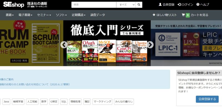Open the すべて search category dropdown
Image resolution: width=222 pixels, height=107 pixels.
click(x=126, y=5)
